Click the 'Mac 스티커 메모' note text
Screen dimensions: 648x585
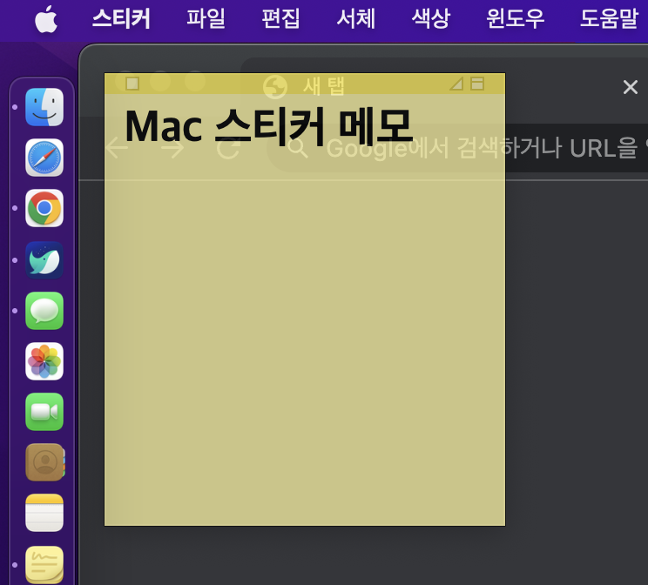pyautogui.click(x=268, y=127)
